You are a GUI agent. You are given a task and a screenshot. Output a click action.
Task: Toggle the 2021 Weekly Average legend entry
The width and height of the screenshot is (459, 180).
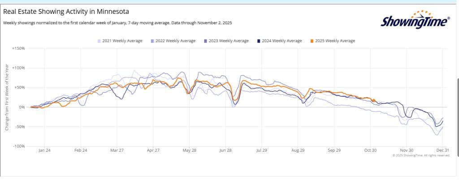tap(120, 41)
